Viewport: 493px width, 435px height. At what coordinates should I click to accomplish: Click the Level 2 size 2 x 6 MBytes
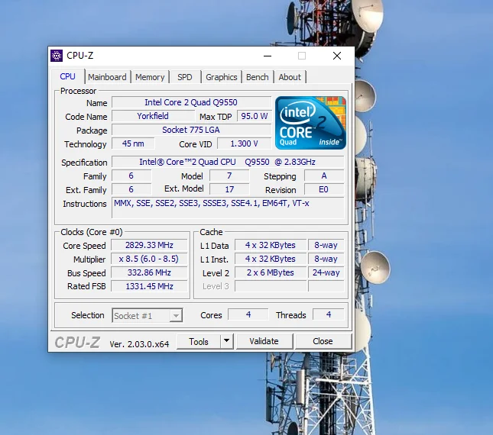click(x=271, y=272)
